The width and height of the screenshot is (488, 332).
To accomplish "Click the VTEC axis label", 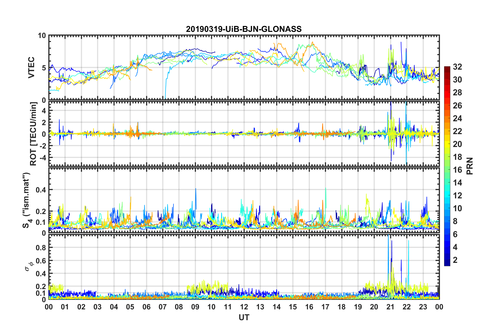I will [31, 68].
